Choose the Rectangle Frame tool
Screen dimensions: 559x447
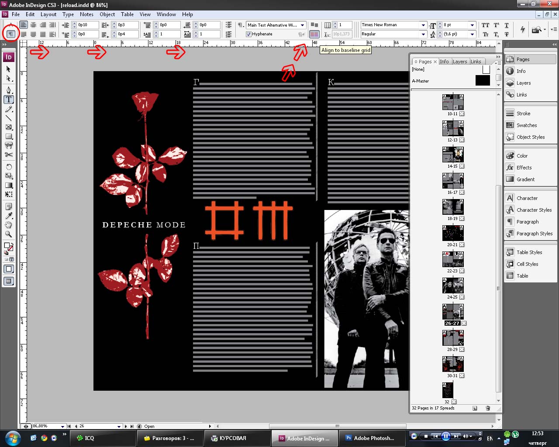click(x=8, y=127)
